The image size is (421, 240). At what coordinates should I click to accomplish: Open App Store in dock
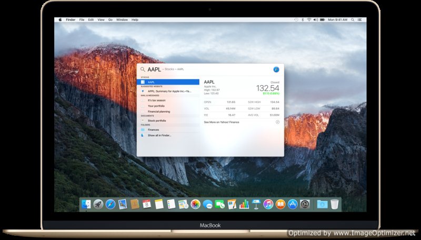[293, 204]
